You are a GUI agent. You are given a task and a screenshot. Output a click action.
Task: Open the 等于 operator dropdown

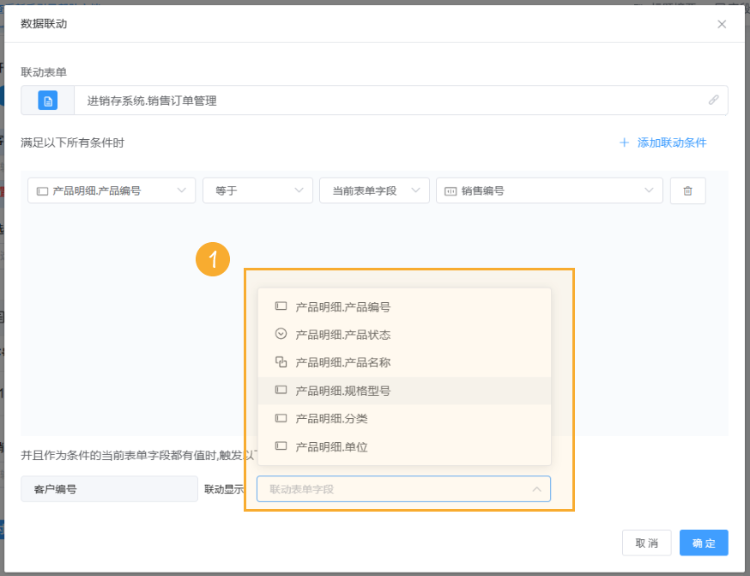(x=257, y=190)
